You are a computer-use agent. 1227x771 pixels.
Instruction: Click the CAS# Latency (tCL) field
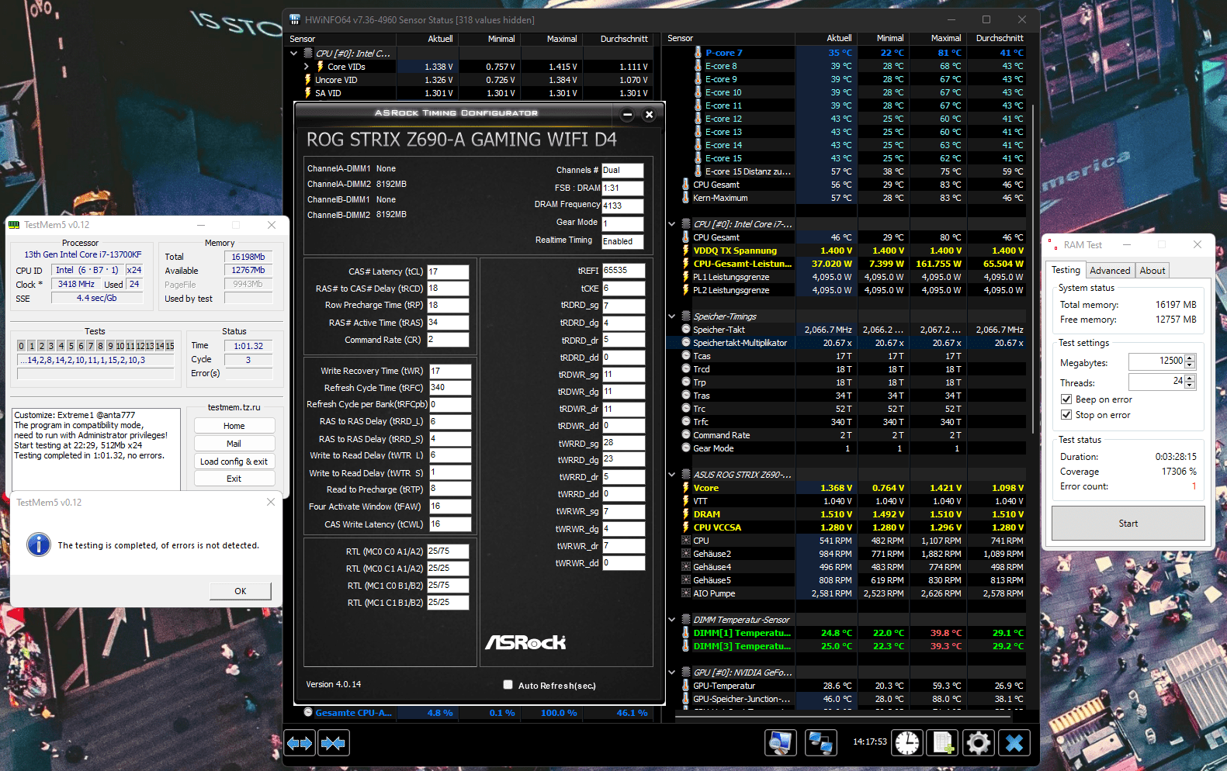point(448,271)
